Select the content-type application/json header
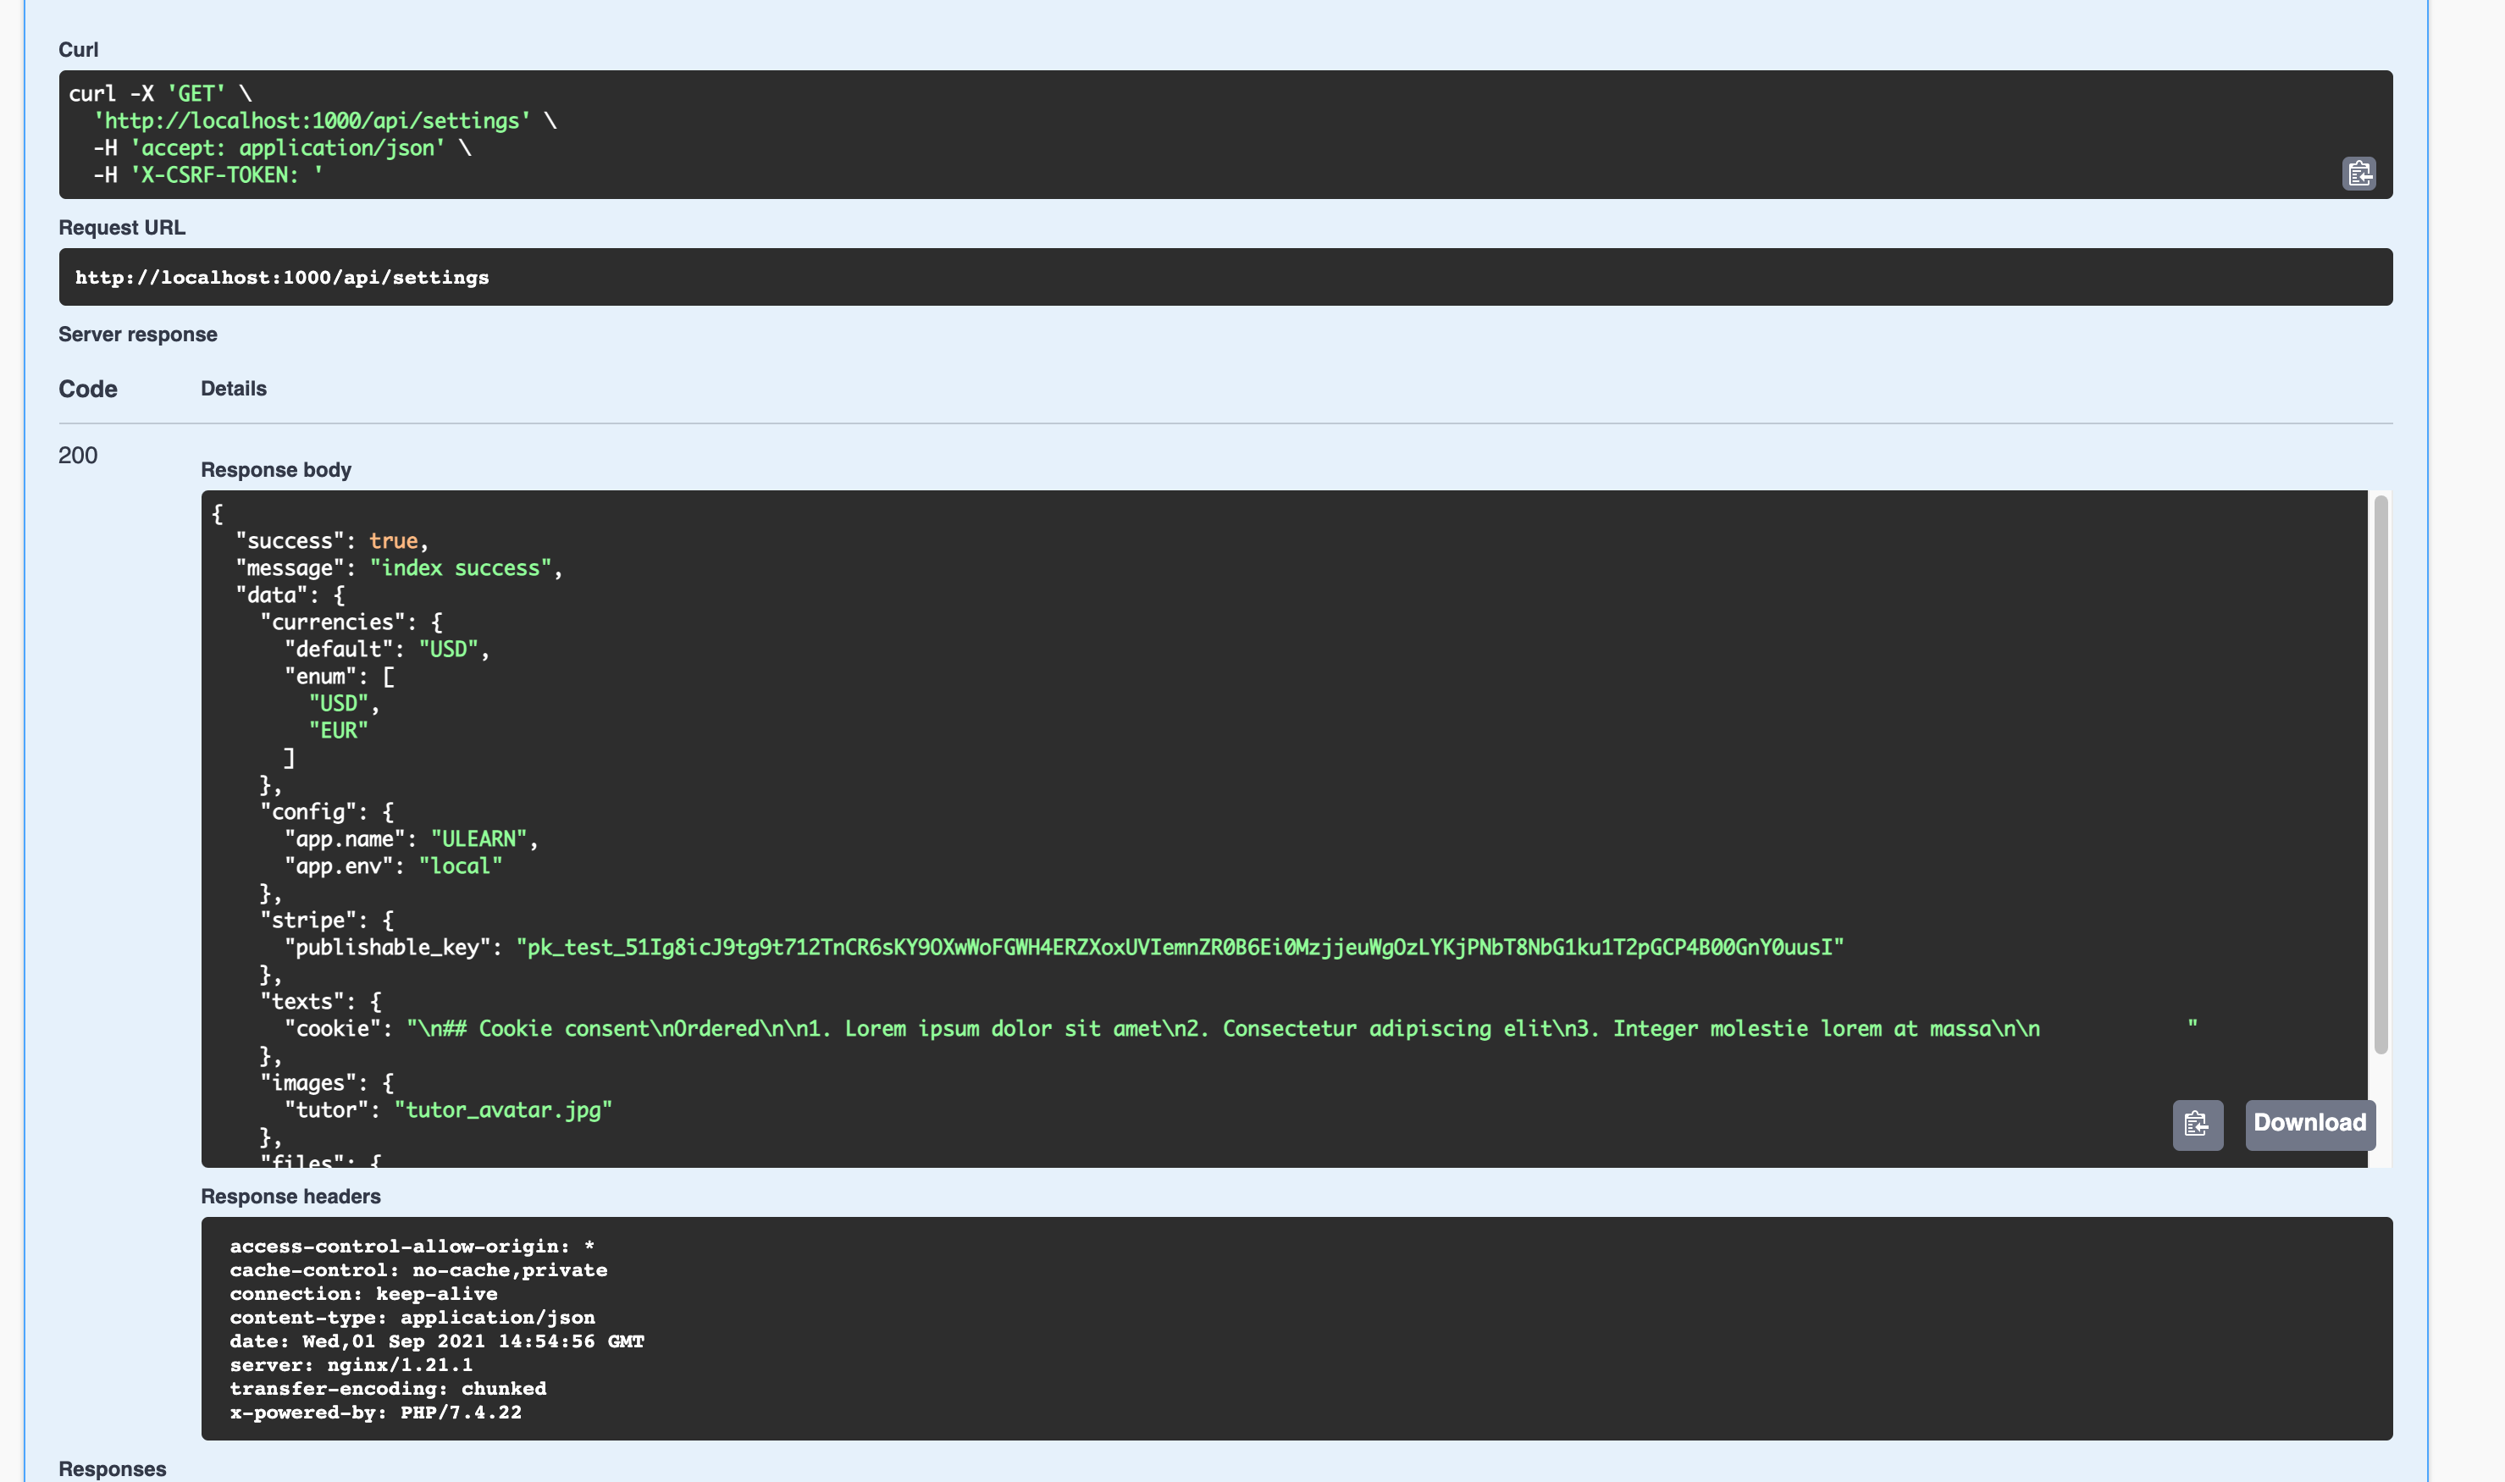 pos(412,1317)
